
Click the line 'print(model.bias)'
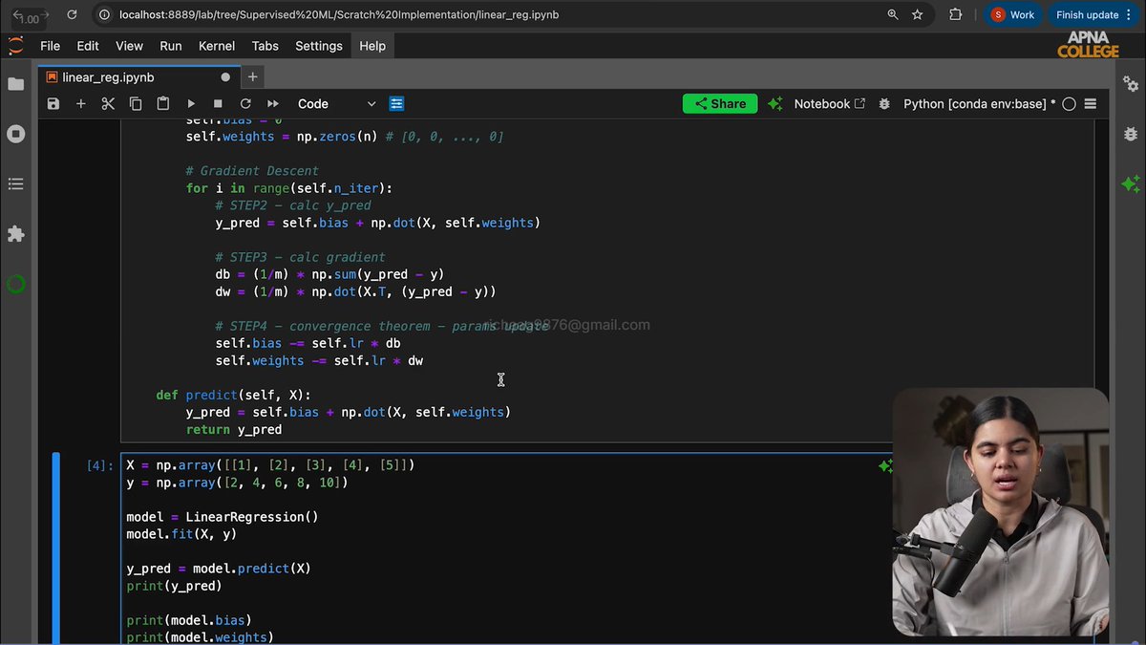[189, 620]
